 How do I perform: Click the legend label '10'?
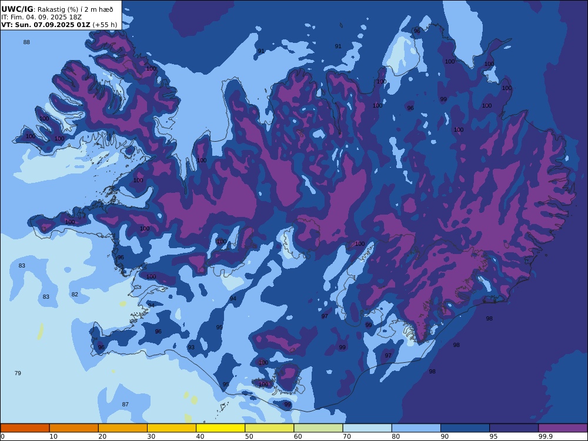(x=54, y=436)
